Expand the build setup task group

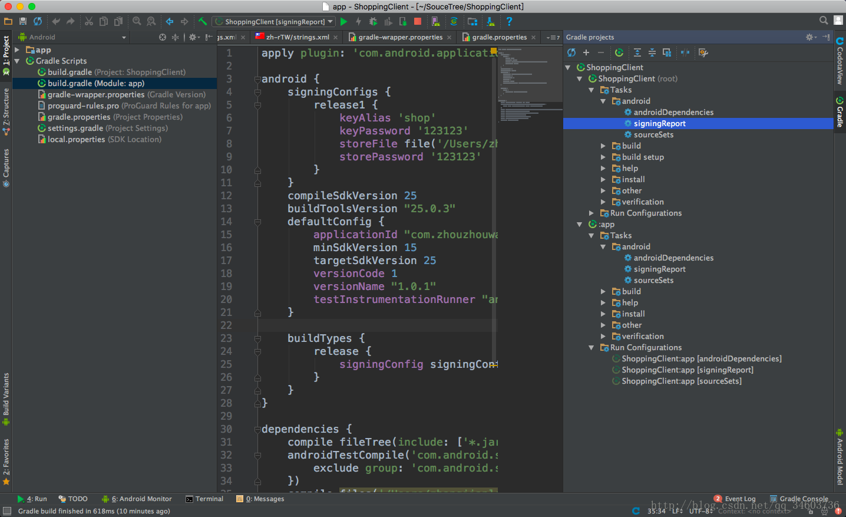603,157
